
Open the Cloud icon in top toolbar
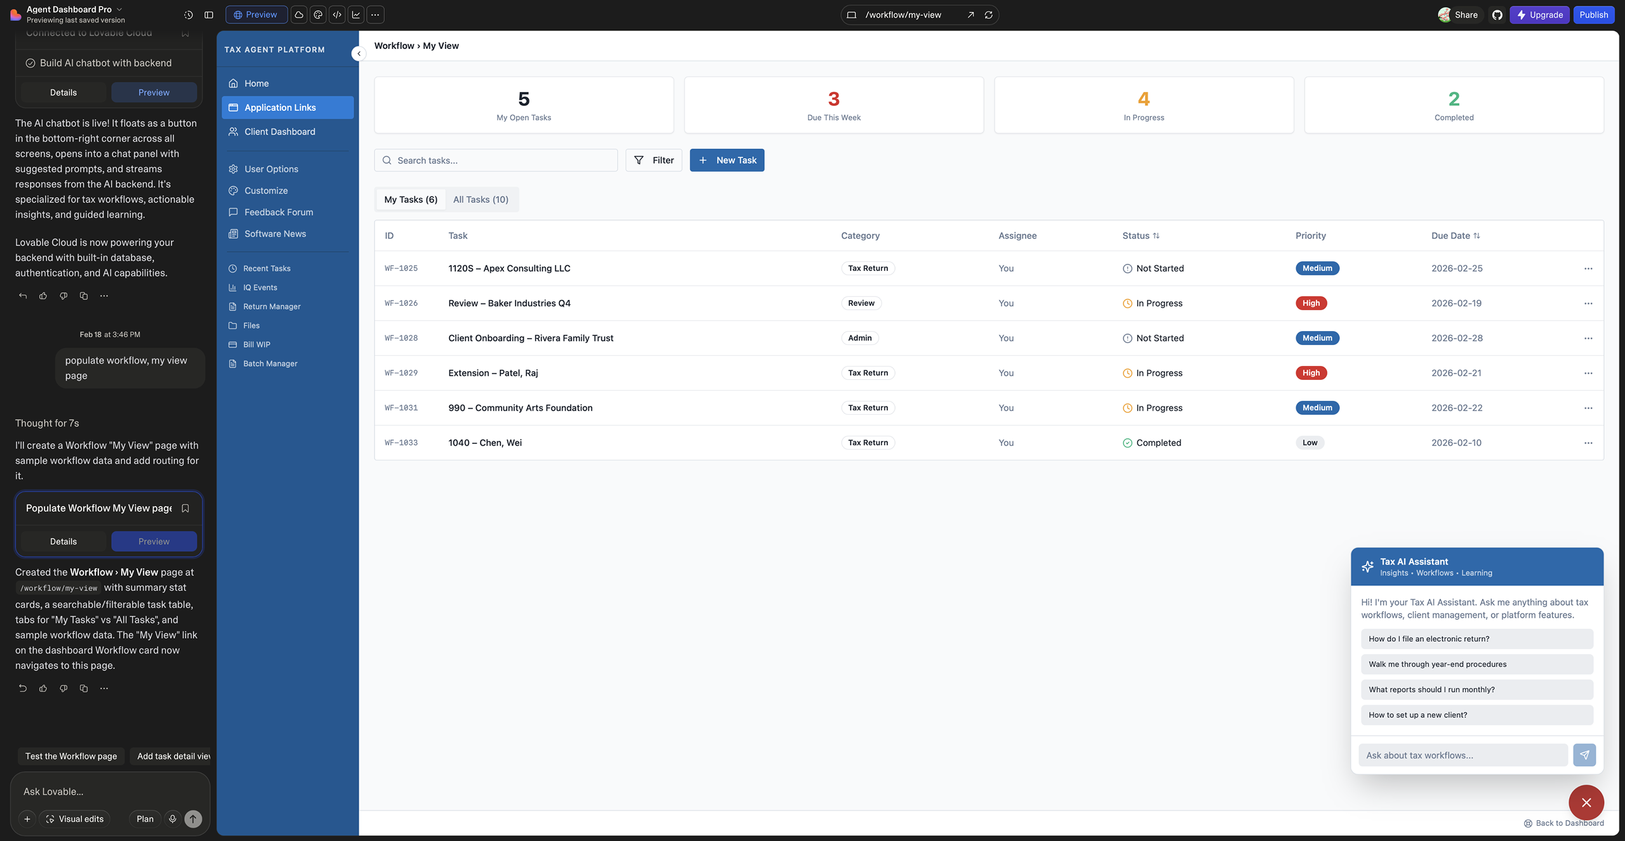tap(299, 15)
